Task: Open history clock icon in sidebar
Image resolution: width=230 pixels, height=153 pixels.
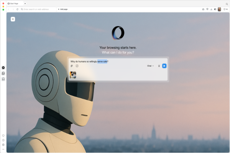Action: [3, 140]
